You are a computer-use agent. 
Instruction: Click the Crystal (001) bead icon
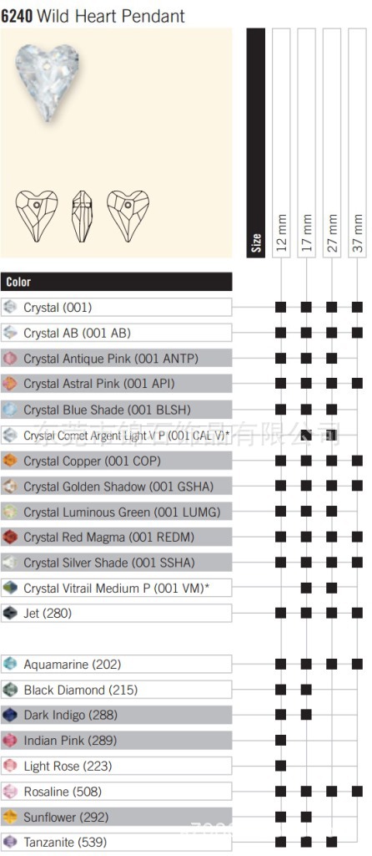10,308
